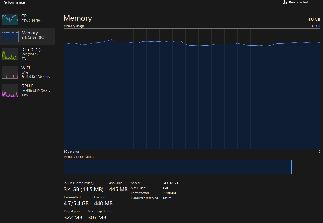This screenshot has width=323, height=223.
Task: Click the Hardware reserved label
Action: click(x=145, y=198)
